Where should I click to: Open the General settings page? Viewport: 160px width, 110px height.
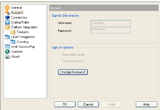pos(16,8)
